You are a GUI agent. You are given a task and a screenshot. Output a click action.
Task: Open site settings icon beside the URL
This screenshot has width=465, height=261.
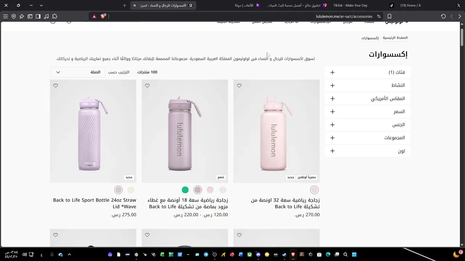379,16
